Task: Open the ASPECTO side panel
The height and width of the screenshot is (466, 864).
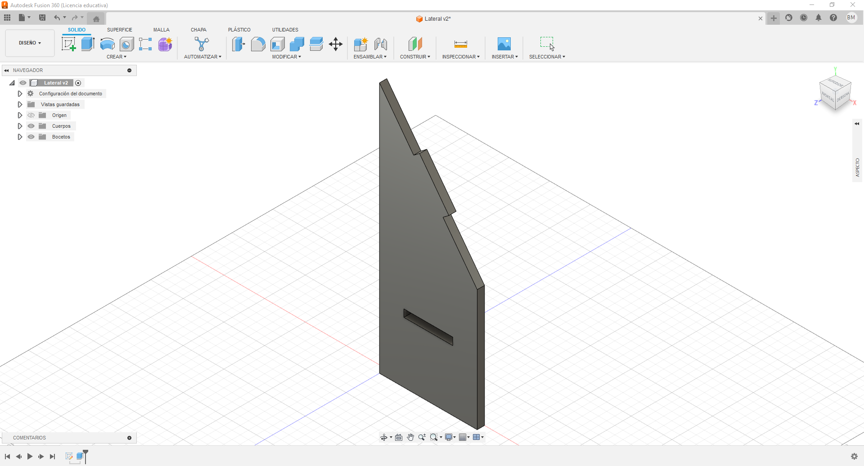Action: tap(857, 167)
